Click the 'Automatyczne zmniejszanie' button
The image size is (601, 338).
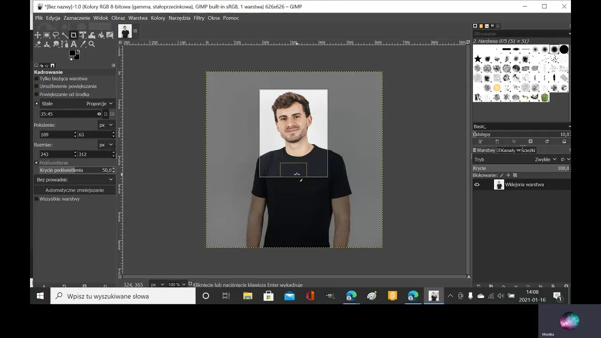[x=75, y=190]
